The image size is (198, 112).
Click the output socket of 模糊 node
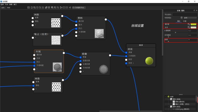click(x=110, y=55)
